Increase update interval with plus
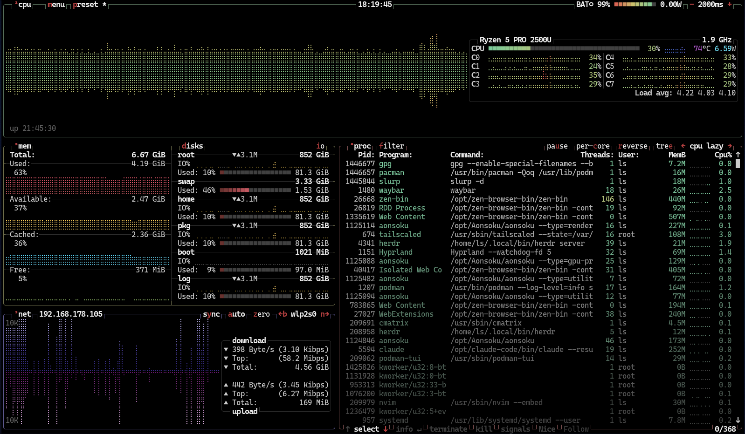Screen dimensions: 745x434 730,4
